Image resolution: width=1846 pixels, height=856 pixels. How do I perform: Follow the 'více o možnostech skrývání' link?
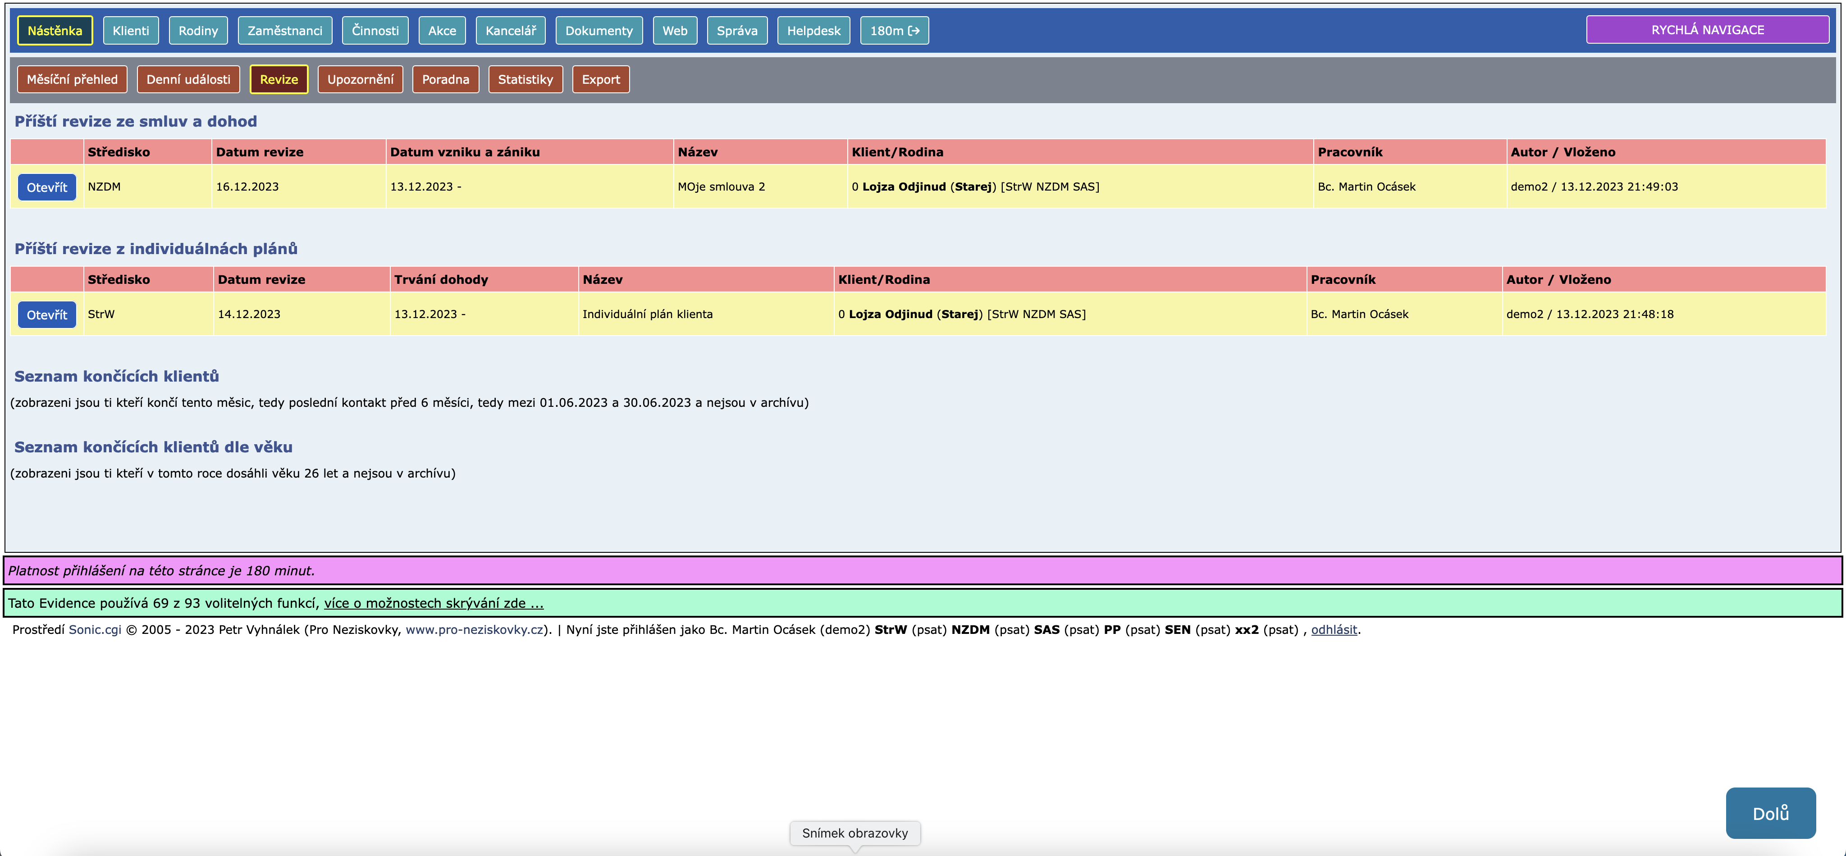433,603
